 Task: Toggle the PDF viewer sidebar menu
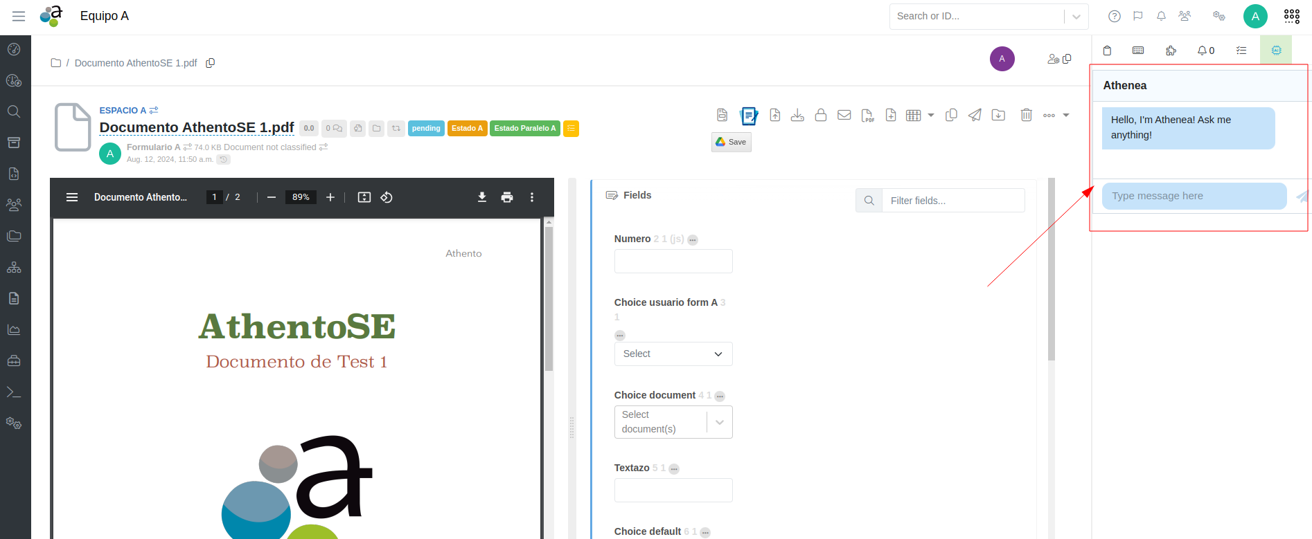72,197
